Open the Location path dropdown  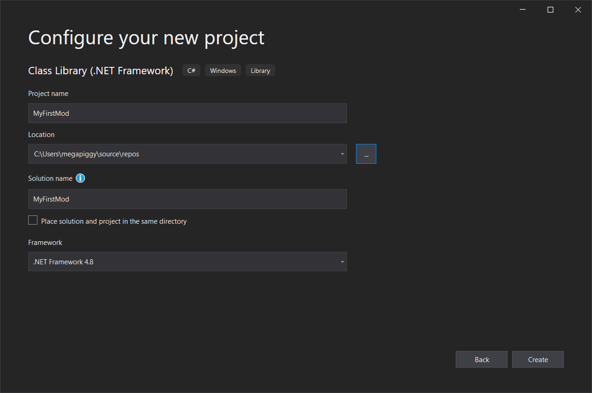point(342,154)
